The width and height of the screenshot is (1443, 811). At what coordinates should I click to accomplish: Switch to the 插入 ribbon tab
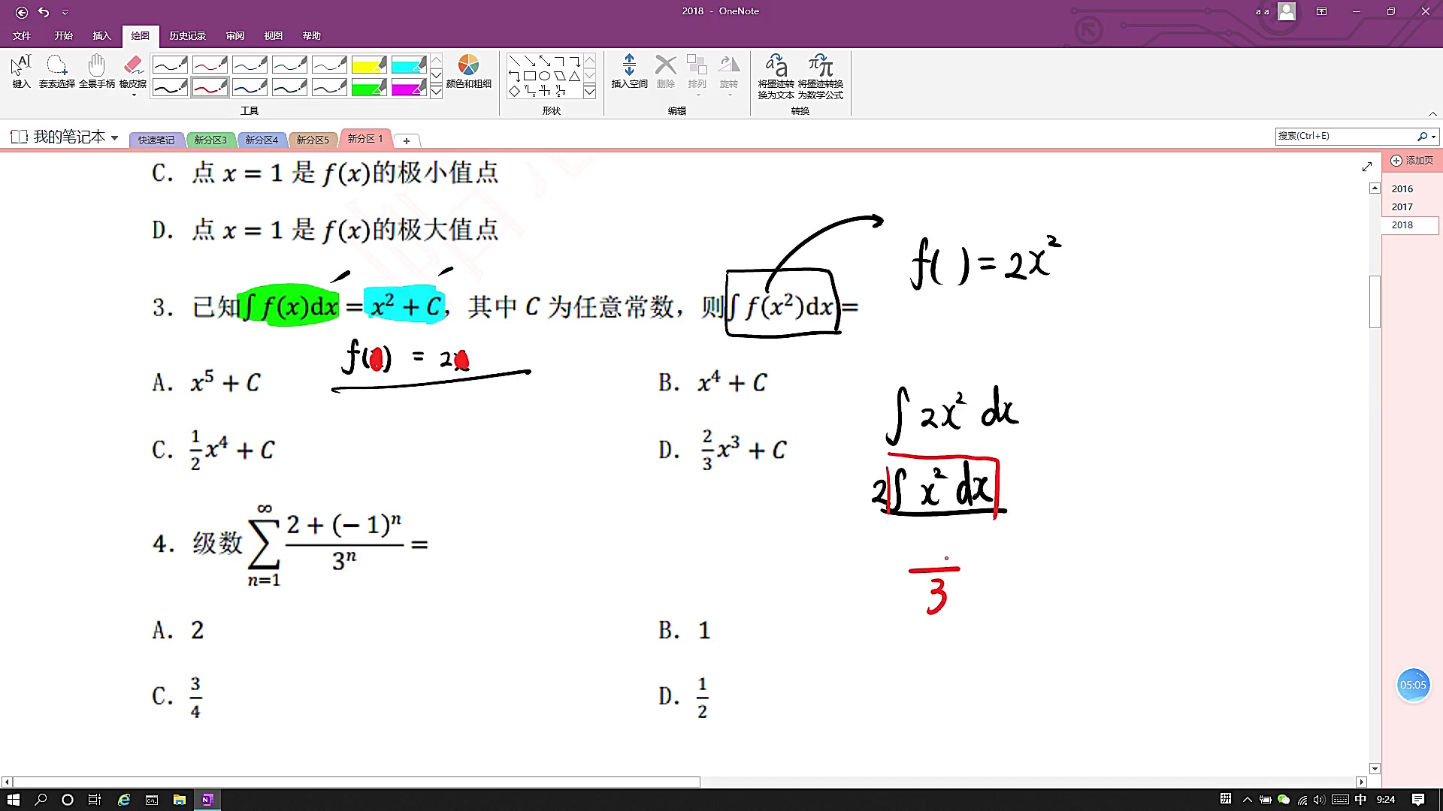click(101, 35)
